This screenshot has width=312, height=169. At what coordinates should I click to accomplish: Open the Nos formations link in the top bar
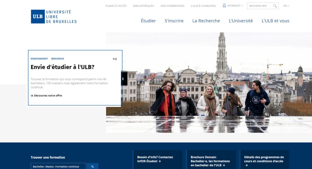coord(172,6)
